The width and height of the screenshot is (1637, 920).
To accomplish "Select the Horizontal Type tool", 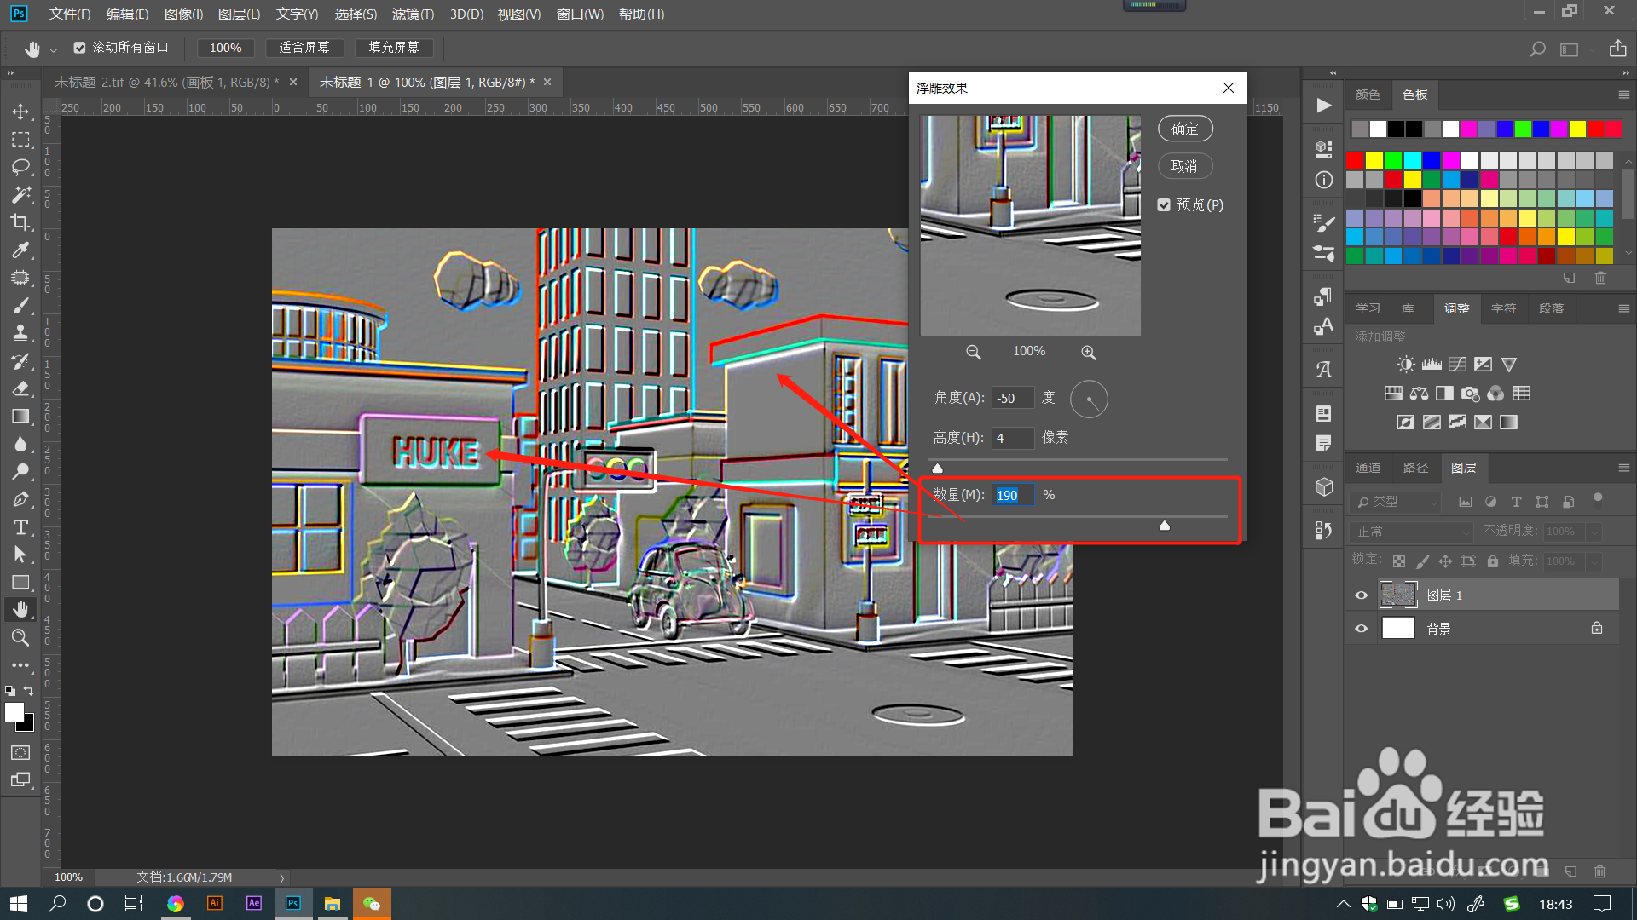I will pos(20,527).
